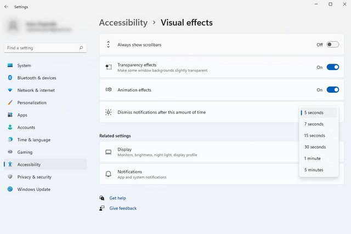The image size is (351, 234).
Task: Pick 5 minutes in the time dropdown
Action: [314, 170]
